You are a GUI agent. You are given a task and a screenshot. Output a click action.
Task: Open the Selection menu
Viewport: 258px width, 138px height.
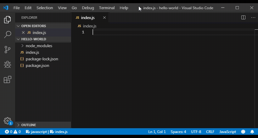pos(45,8)
